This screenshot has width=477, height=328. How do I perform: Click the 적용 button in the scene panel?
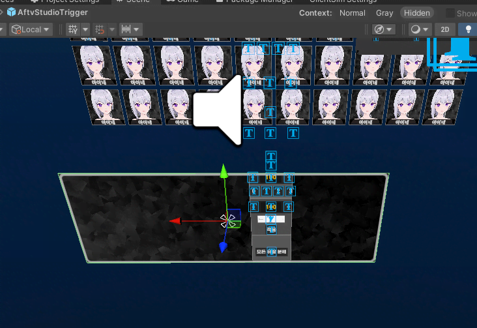tap(271, 230)
